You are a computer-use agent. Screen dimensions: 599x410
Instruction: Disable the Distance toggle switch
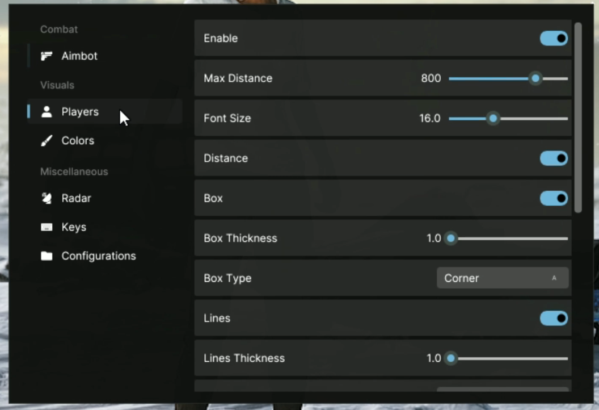[x=554, y=158]
